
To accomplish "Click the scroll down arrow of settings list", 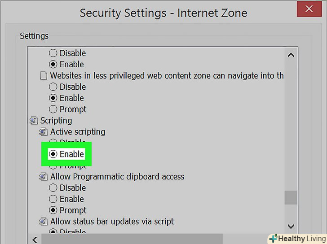I will (291, 227).
